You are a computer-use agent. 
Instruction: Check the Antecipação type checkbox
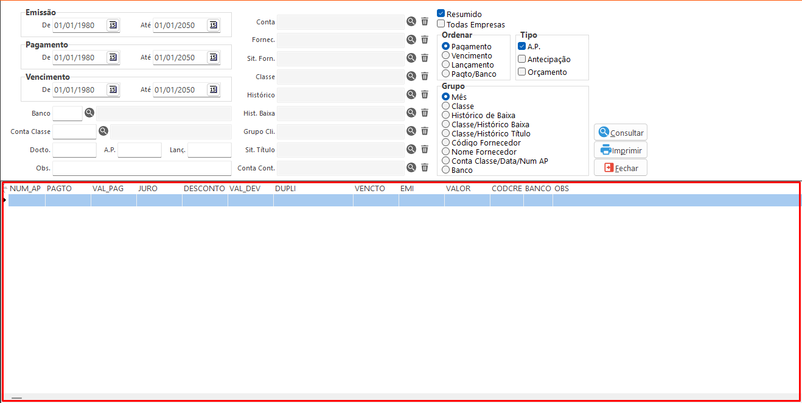point(522,59)
